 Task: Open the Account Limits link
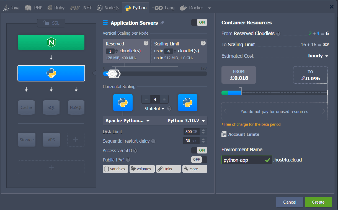tap(244, 134)
